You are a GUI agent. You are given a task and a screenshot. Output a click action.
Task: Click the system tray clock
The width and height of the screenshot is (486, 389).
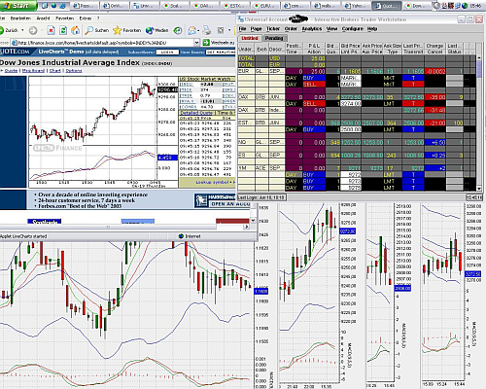[475, 6]
